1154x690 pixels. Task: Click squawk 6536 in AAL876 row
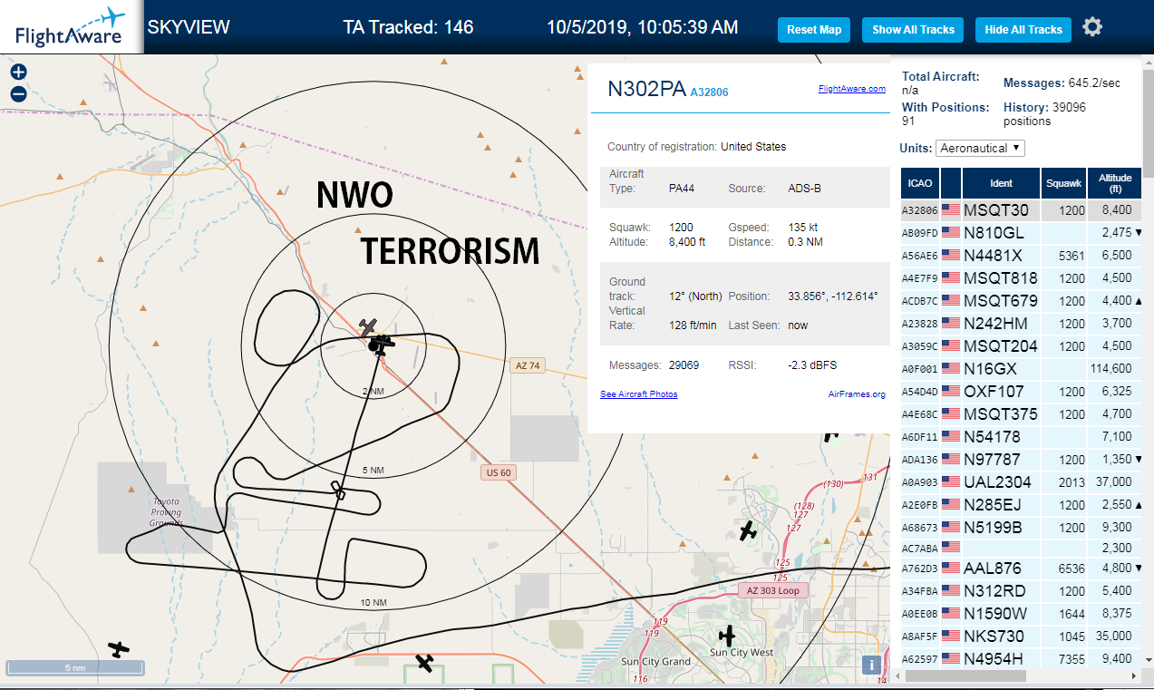pyautogui.click(x=1072, y=569)
